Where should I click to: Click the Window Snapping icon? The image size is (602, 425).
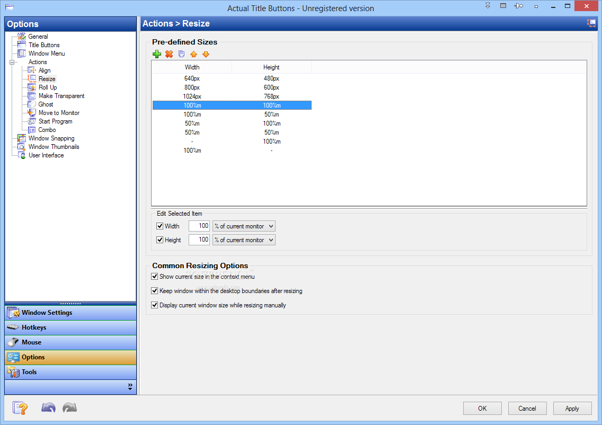click(22, 138)
